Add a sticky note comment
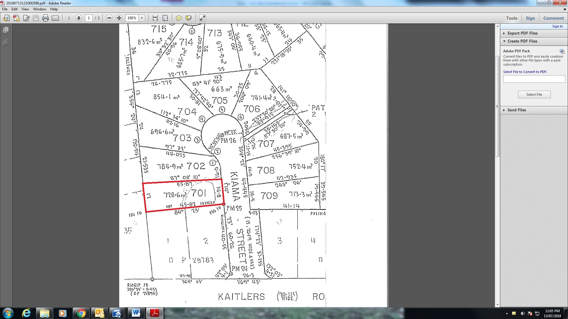Viewport: 568px width, 319px height. tap(179, 18)
